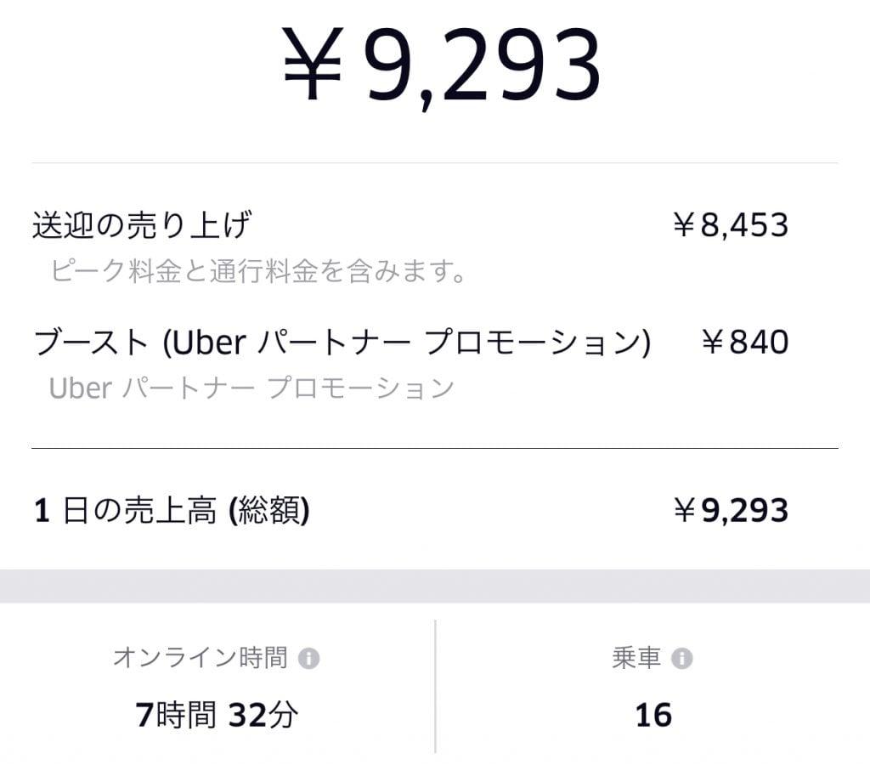Select the 1 日の売上高 (総額) label
The height and width of the screenshot is (765, 870).
point(172,512)
